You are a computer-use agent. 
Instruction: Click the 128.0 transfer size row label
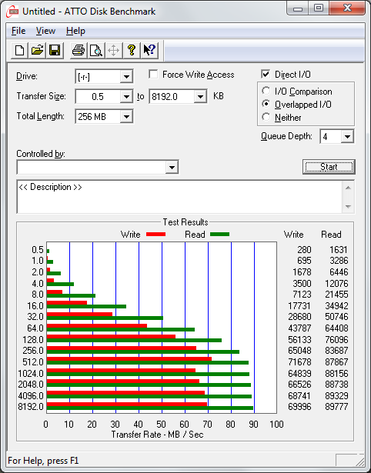pos(33,340)
